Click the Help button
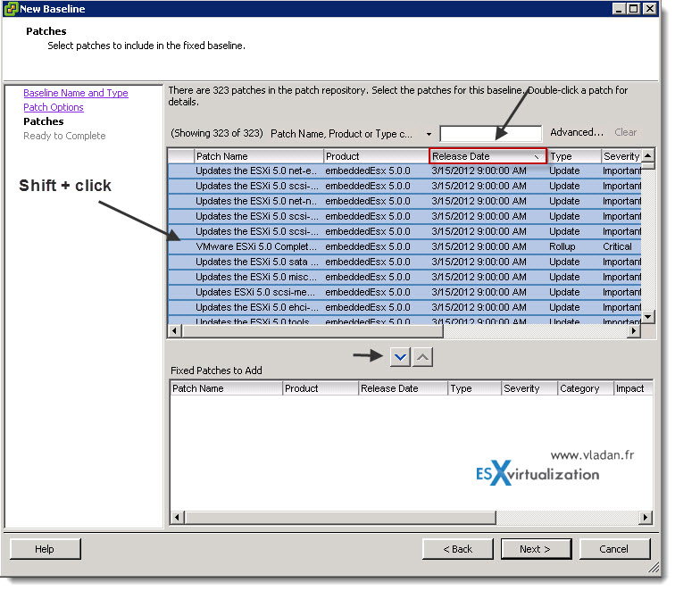675x591 pixels. coord(45,549)
